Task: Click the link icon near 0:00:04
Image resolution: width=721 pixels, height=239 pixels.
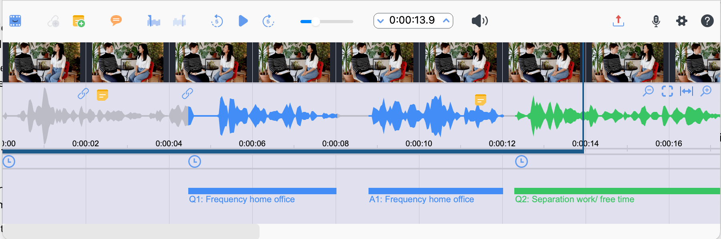Action: tap(187, 94)
